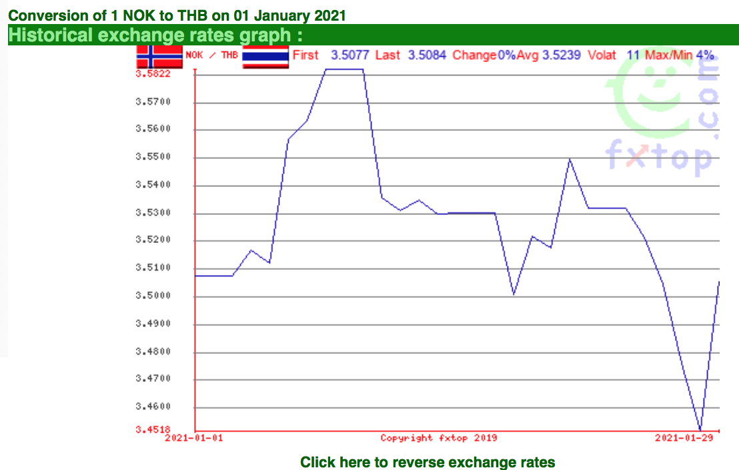Click the Historical exchange rates graph header
This screenshot has height=470, width=739.
click(x=160, y=35)
